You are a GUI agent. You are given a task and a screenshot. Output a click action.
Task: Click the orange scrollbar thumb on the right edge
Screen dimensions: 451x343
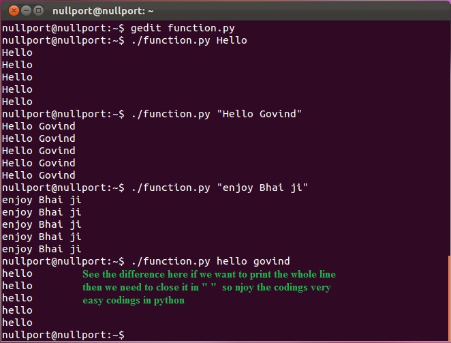point(449,297)
